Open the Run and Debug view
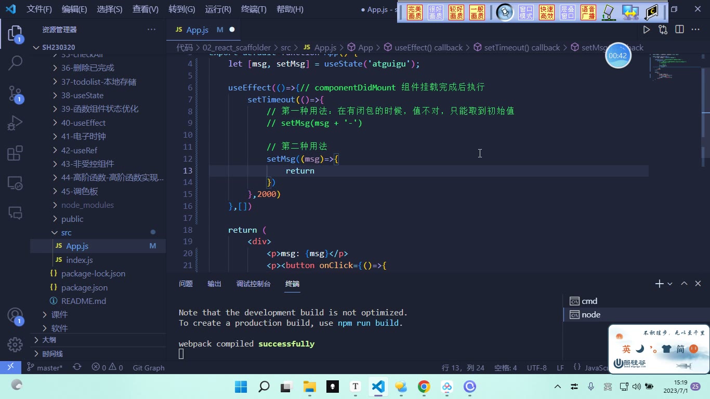The width and height of the screenshot is (710, 399). [x=15, y=123]
